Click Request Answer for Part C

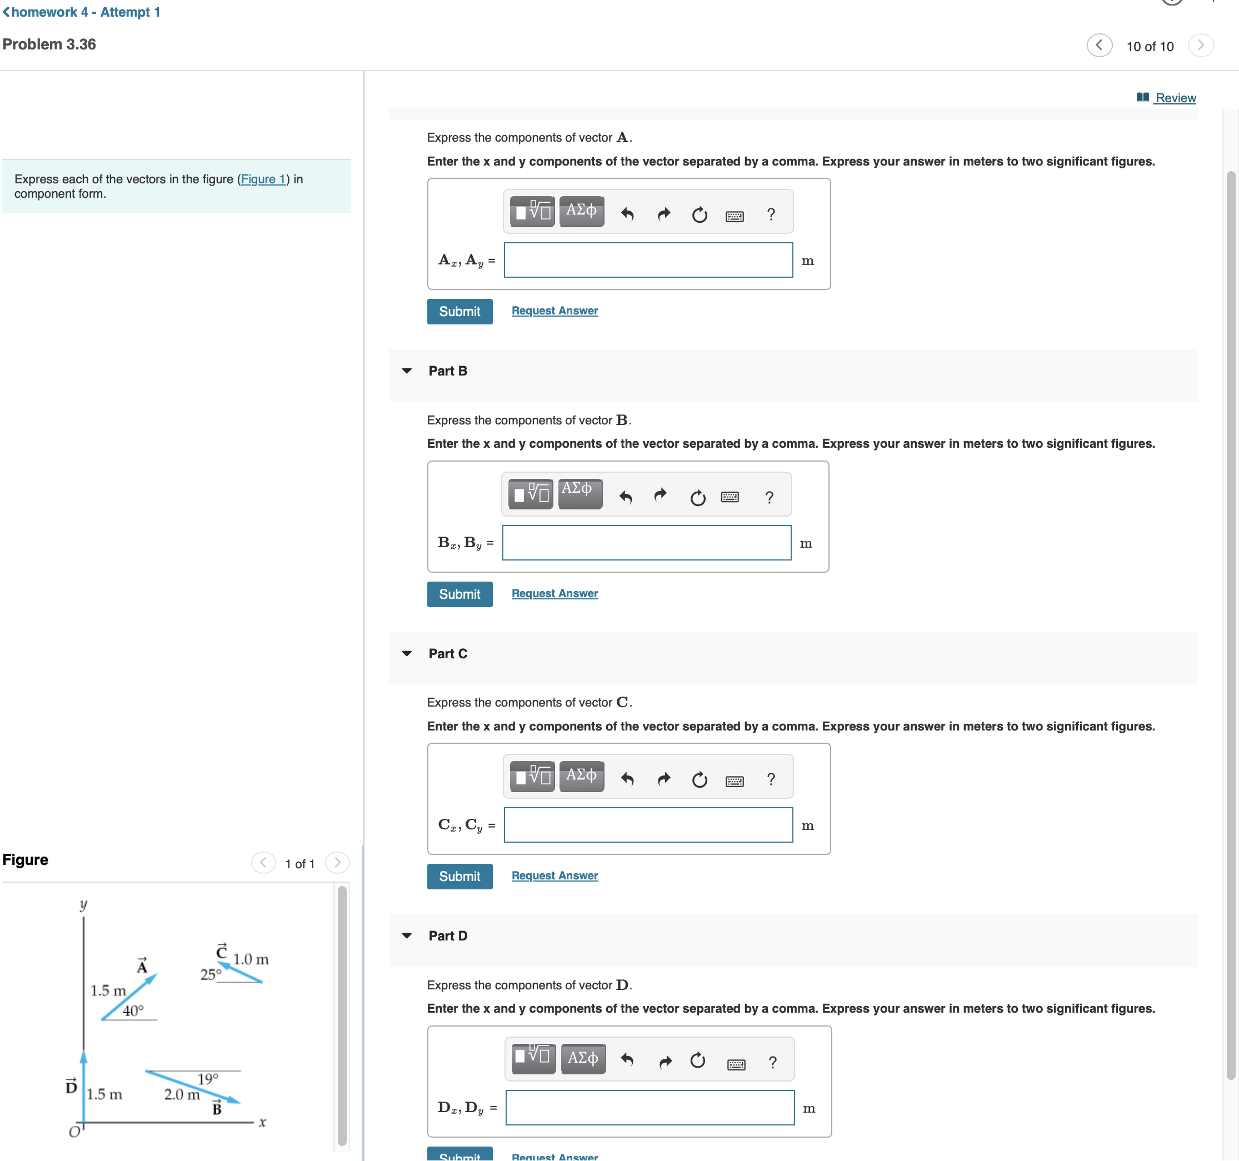click(554, 875)
